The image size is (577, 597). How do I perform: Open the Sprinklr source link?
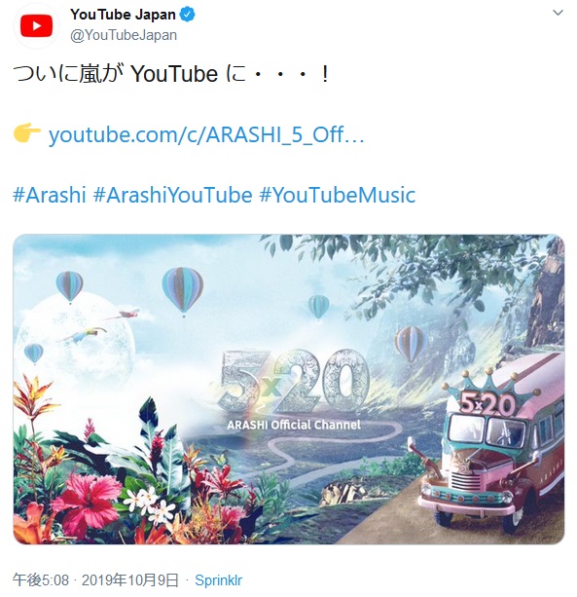[218, 580]
